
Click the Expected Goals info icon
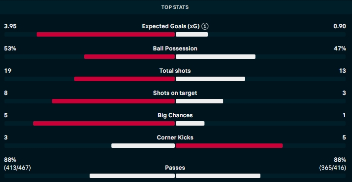(205, 26)
